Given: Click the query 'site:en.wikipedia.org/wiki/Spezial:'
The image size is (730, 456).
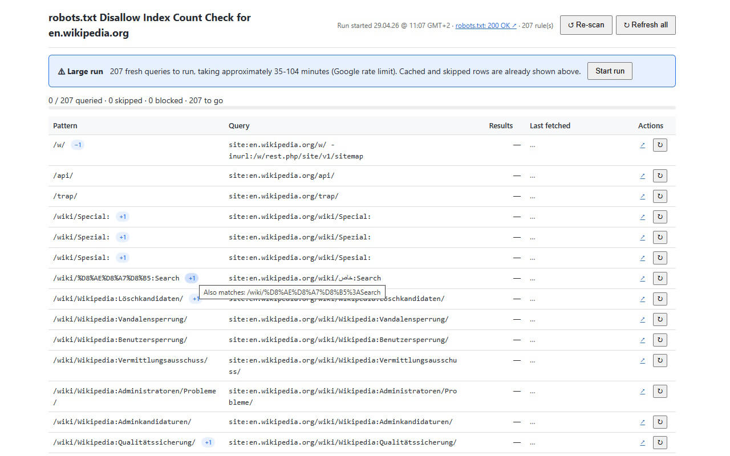Looking at the screenshot, I should coord(300,237).
